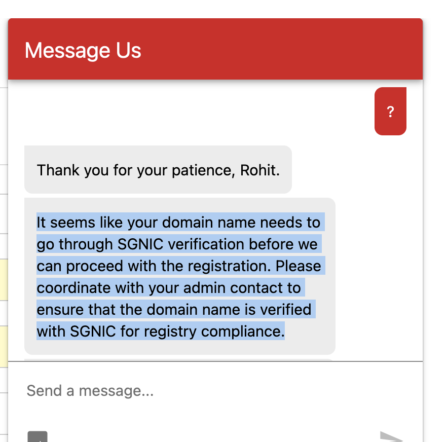Focus the 'Send a message...' input field

(215, 390)
